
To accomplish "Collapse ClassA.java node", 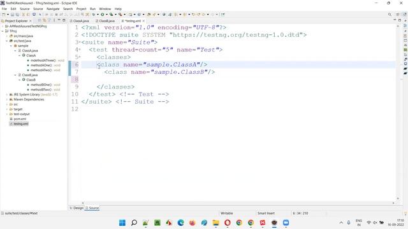I will 15,51.
